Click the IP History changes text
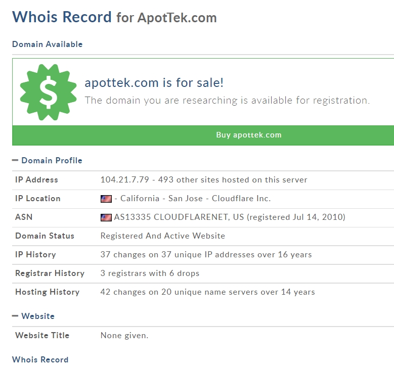This screenshot has height=368, width=394. click(x=206, y=255)
